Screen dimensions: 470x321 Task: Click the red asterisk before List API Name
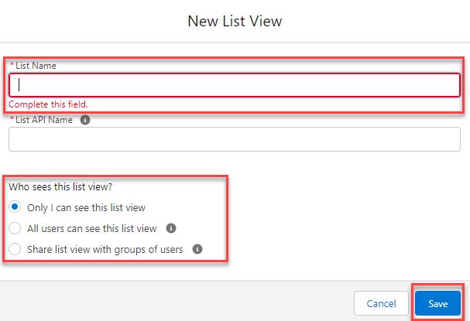click(12, 118)
